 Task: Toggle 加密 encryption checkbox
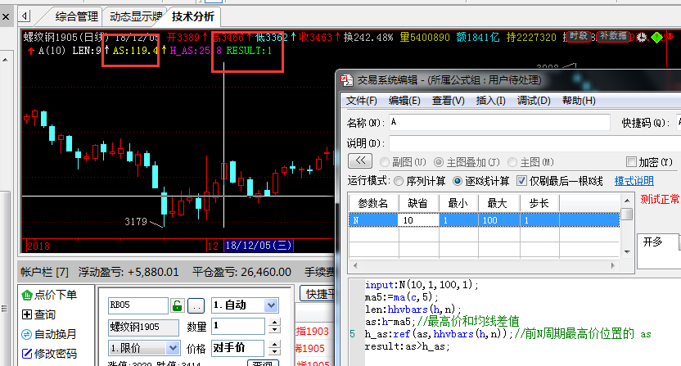pos(631,162)
